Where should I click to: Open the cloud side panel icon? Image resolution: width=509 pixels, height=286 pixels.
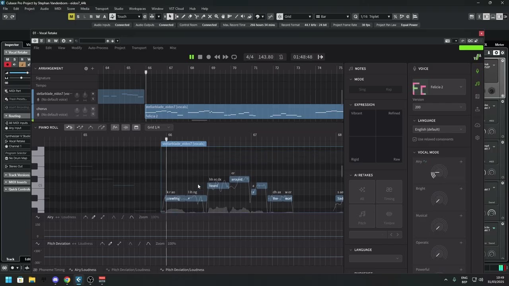click(x=477, y=125)
